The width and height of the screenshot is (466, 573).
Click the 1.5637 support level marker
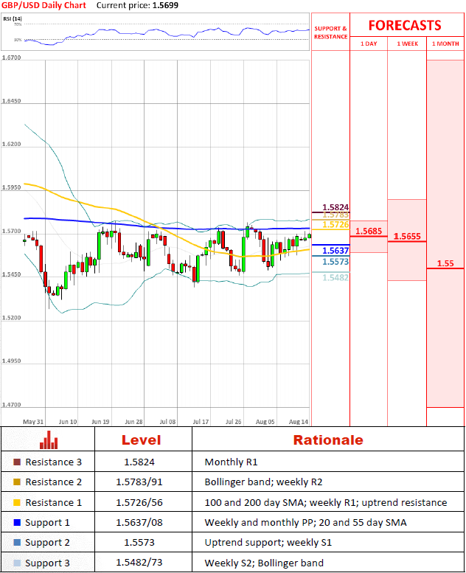tap(335, 251)
